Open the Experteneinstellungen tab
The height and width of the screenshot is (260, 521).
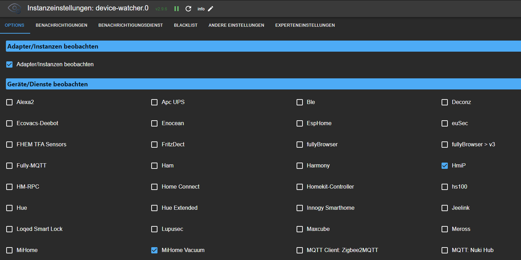pyautogui.click(x=305, y=25)
